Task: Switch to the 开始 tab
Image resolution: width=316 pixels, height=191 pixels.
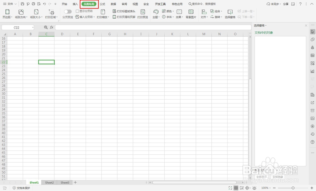Action: click(64, 4)
